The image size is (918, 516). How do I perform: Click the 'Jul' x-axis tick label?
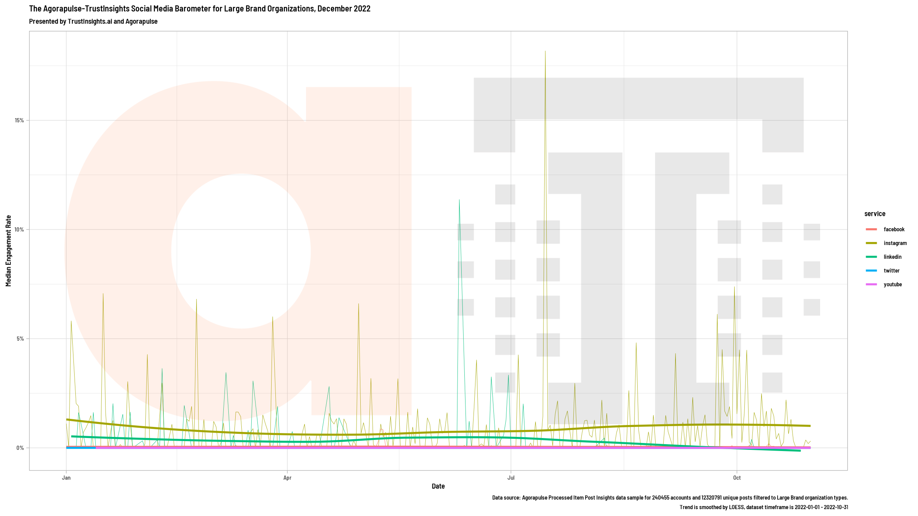point(511,478)
